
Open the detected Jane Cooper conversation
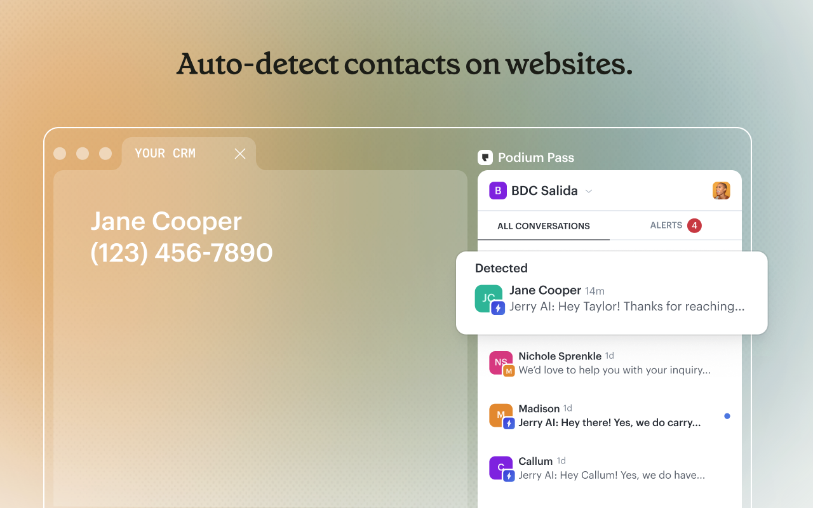tap(612, 298)
